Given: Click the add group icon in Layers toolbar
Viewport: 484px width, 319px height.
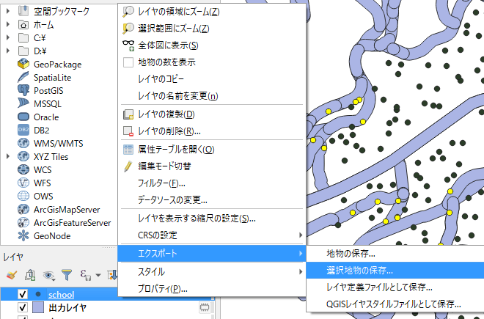Looking at the screenshot, I should coord(30,274).
